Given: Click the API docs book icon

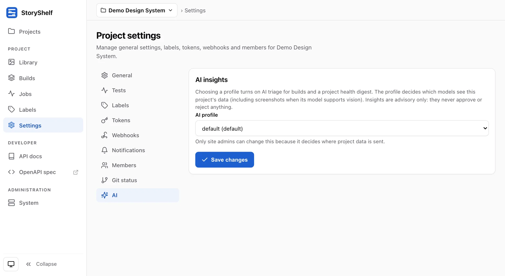Looking at the screenshot, I should 11,156.
